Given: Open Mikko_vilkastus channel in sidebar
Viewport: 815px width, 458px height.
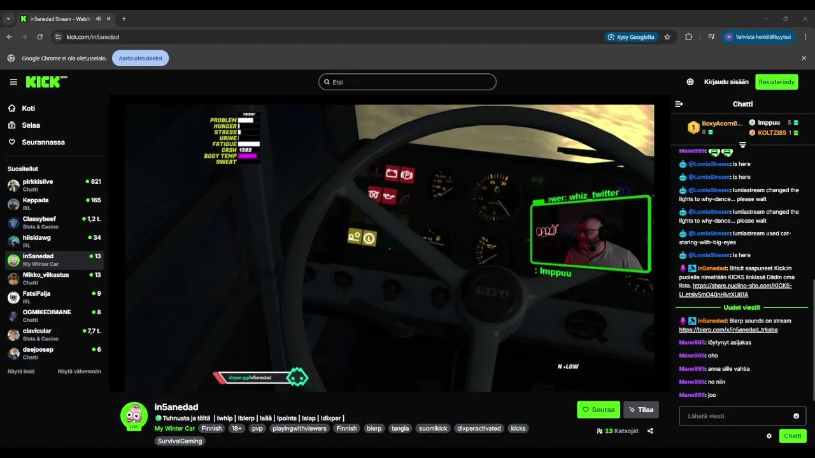Looking at the screenshot, I should tap(55, 279).
